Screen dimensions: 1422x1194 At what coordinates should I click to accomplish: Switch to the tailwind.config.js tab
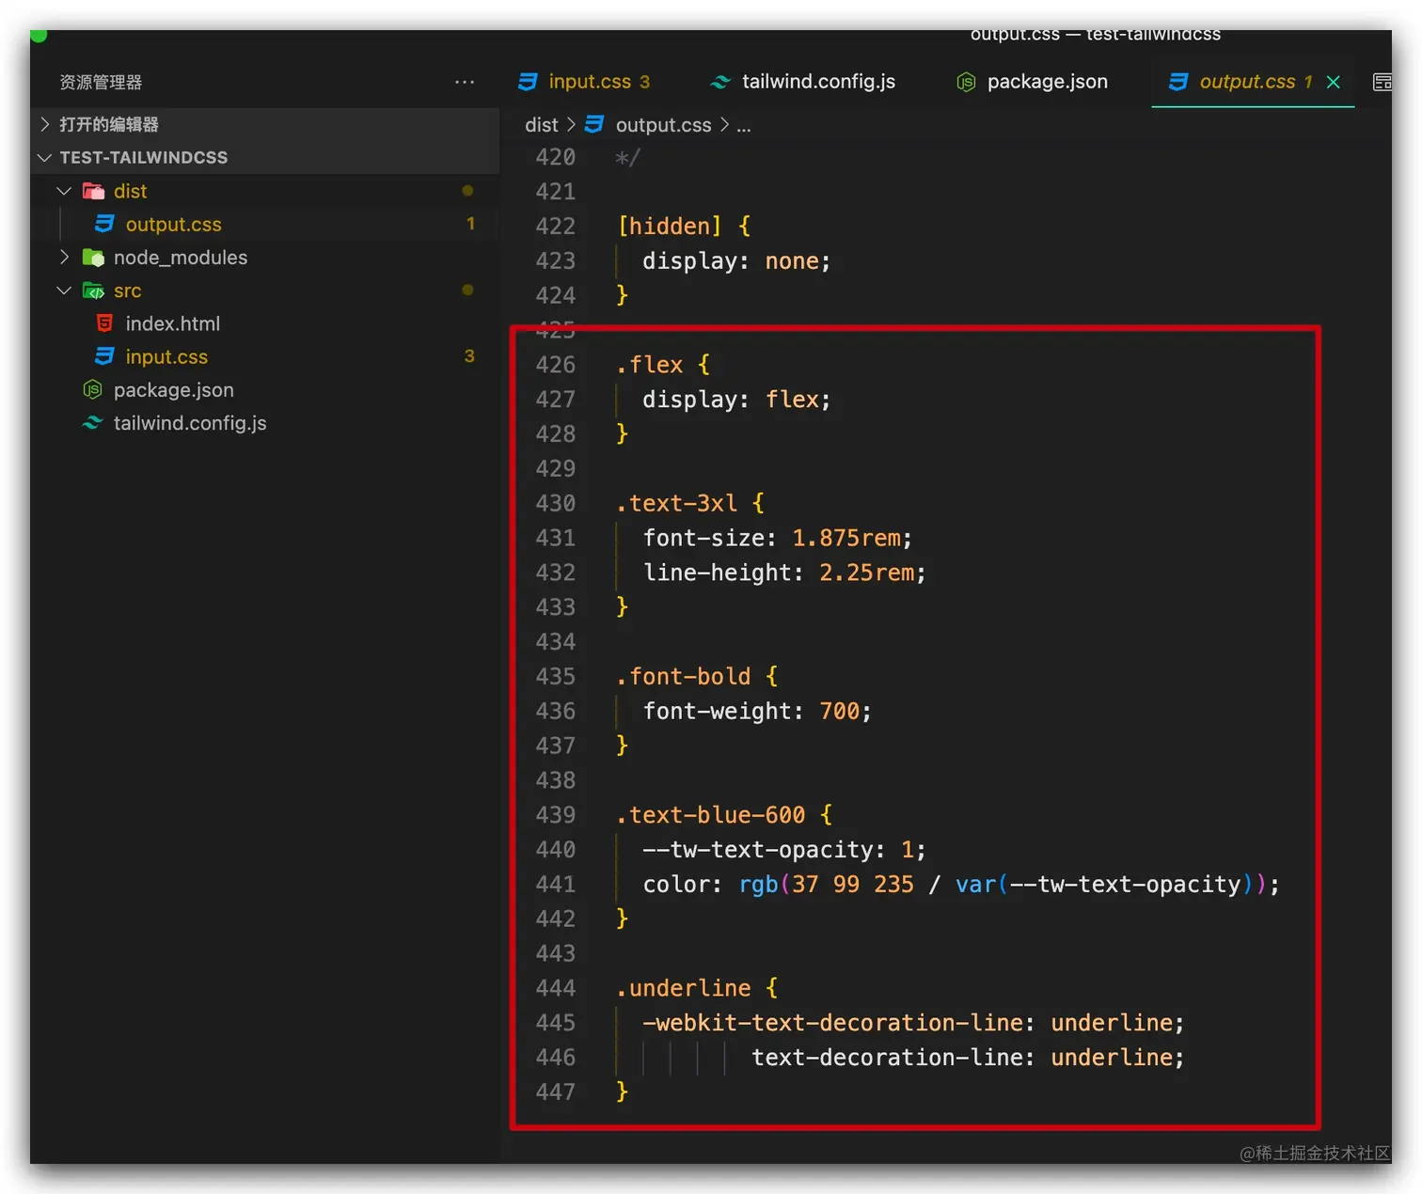817,82
